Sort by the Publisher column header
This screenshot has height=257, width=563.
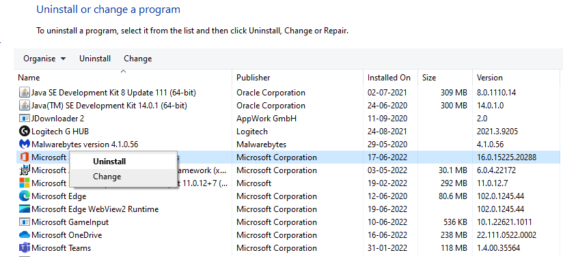(253, 78)
